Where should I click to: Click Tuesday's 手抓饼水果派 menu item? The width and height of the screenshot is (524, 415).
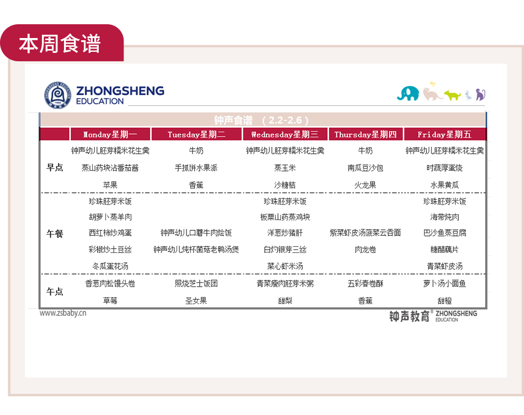(x=196, y=168)
